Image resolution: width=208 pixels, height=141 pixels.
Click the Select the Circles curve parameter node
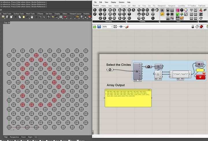coord(110,70)
